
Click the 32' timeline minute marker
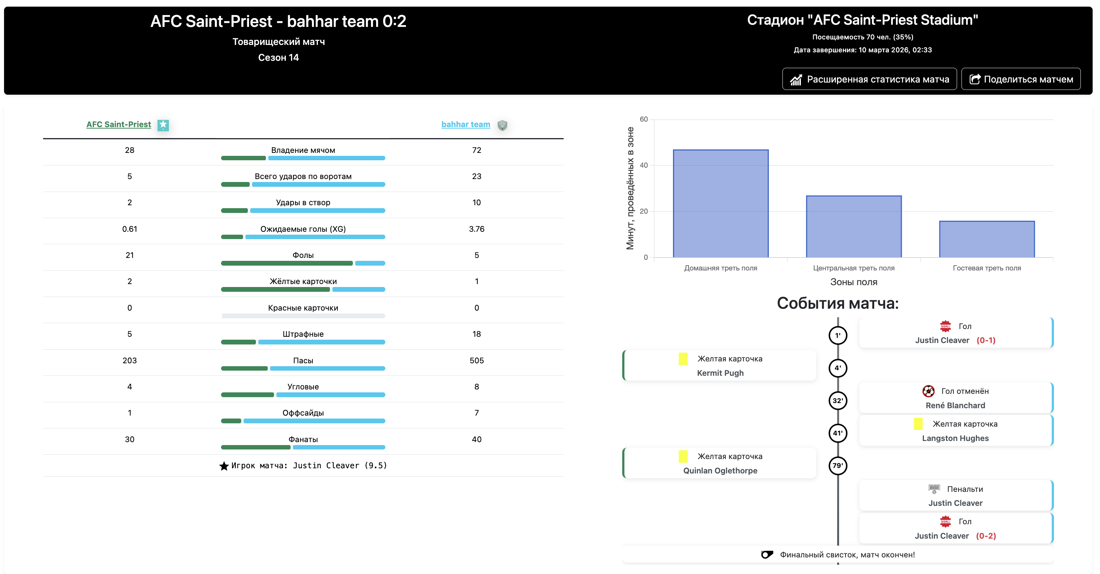tap(837, 400)
